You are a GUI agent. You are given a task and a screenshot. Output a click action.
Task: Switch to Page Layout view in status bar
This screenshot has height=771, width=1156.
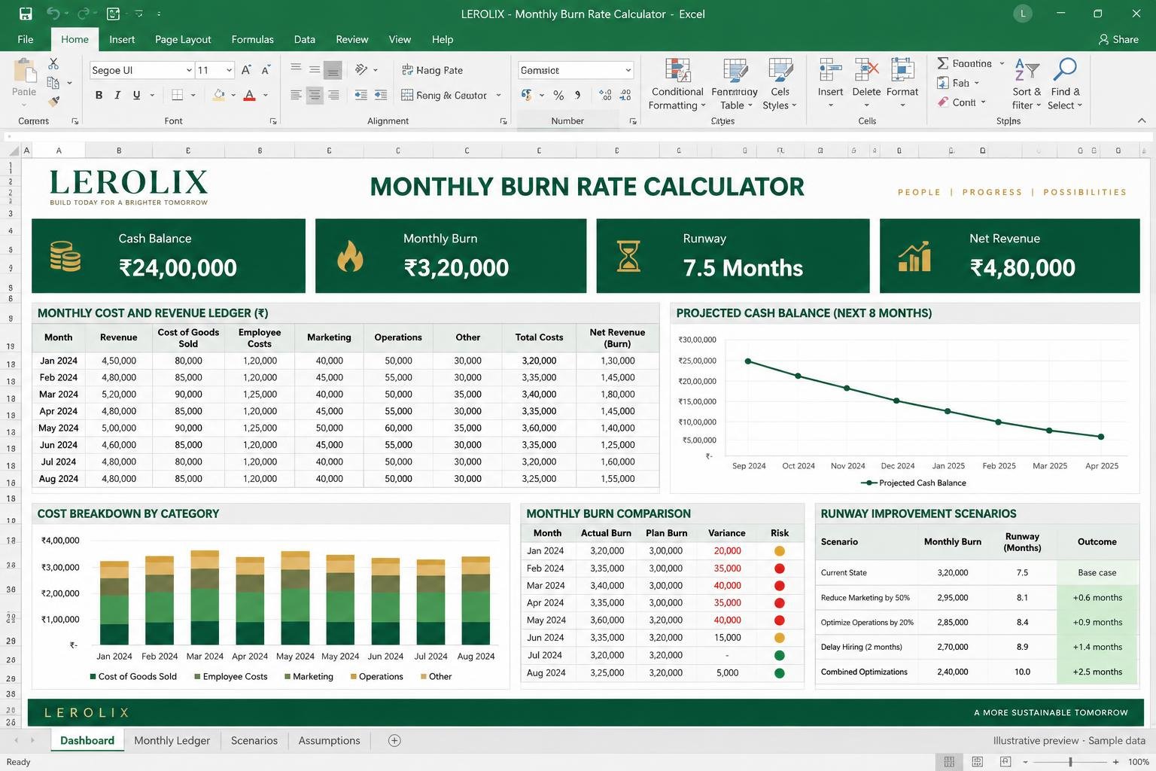977,762
